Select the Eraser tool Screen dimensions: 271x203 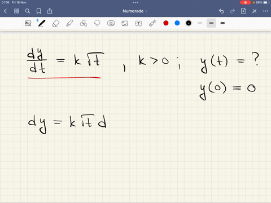tap(55, 23)
